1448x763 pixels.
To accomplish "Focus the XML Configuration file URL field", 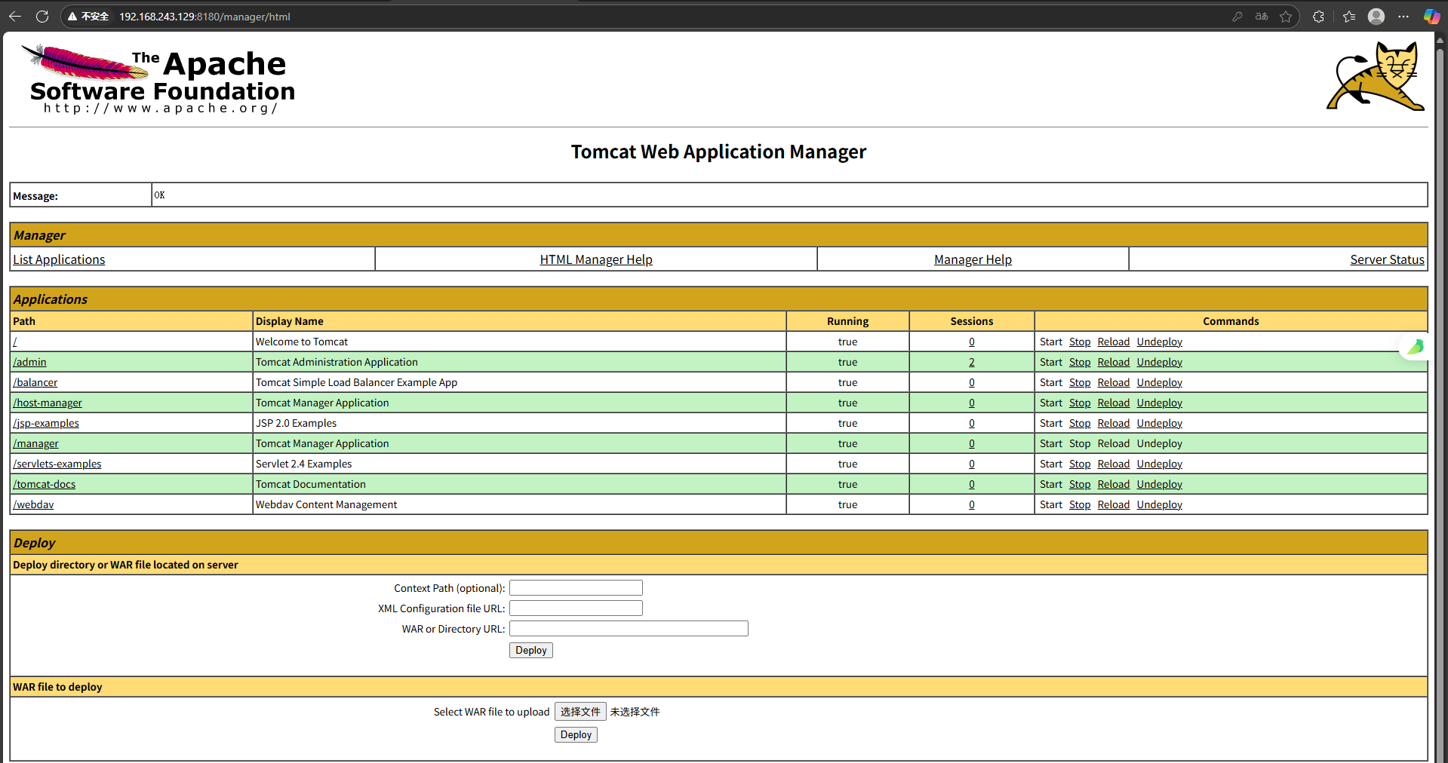I will point(576,608).
